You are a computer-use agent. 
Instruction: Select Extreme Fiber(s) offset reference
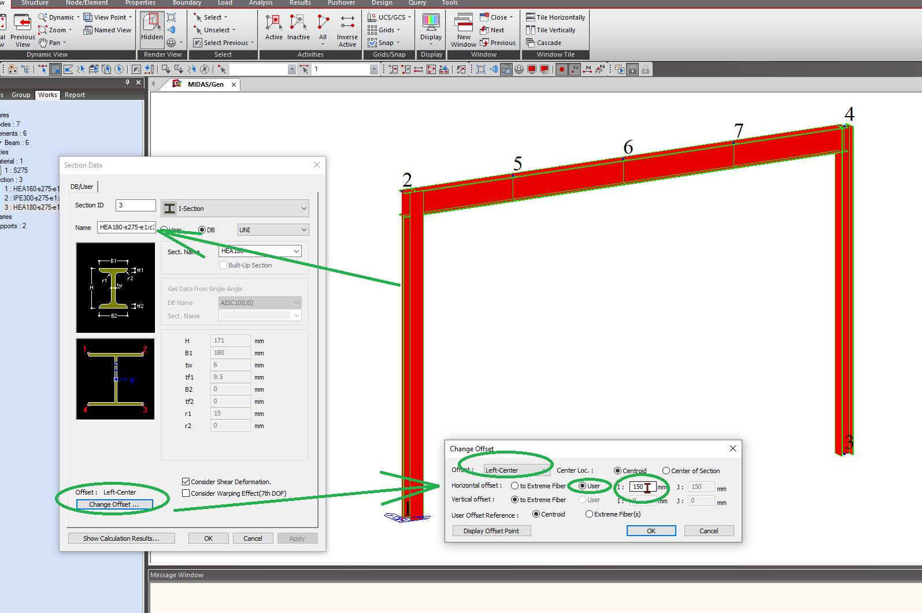pyautogui.click(x=589, y=514)
